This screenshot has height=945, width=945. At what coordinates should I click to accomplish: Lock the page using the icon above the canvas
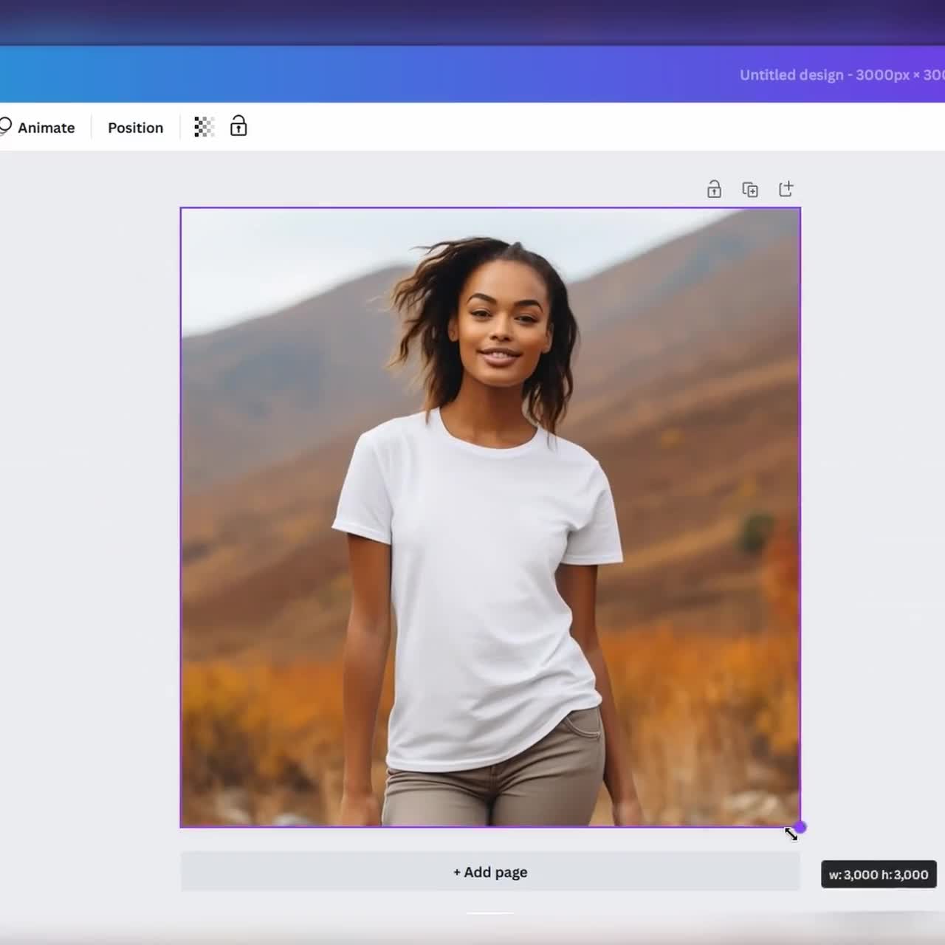click(714, 190)
